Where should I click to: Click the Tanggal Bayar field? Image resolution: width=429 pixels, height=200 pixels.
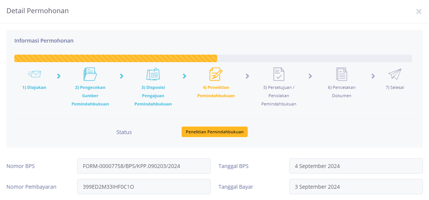(356, 187)
